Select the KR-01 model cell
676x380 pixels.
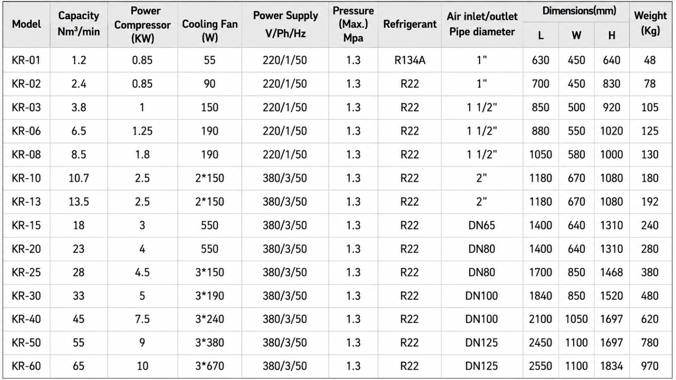pos(26,60)
